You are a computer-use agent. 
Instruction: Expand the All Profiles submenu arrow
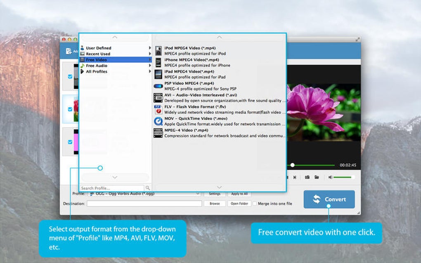[150, 71]
